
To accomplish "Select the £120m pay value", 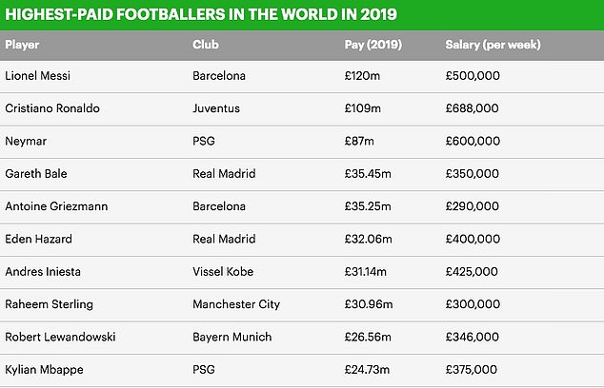I will click(x=361, y=75).
